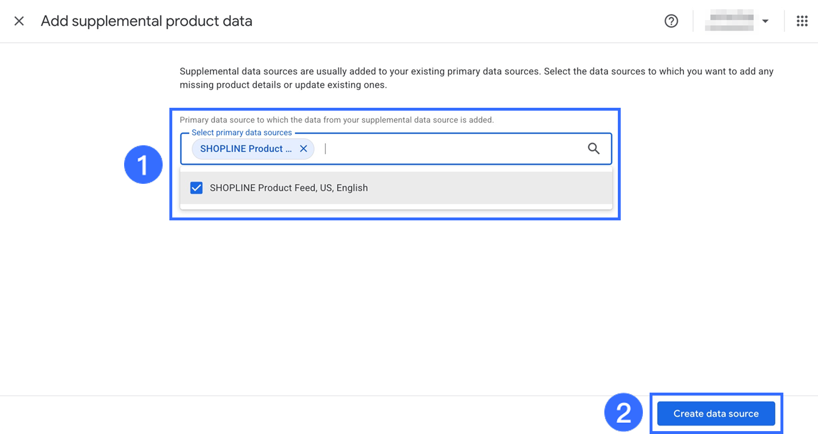This screenshot has height=434, width=818.
Task: Click the Add supplemental product data title
Action: tap(146, 21)
